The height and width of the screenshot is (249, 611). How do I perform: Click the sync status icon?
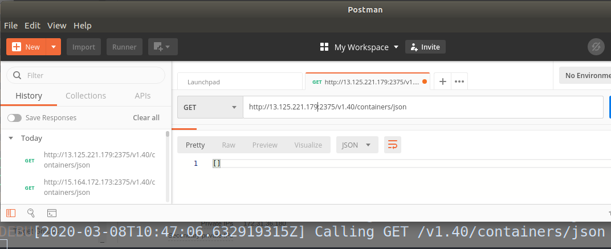point(596,47)
